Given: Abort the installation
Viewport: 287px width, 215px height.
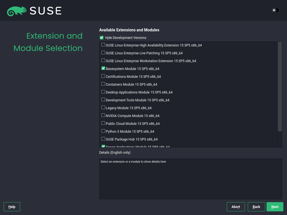Looking at the screenshot, I should (x=236, y=207).
